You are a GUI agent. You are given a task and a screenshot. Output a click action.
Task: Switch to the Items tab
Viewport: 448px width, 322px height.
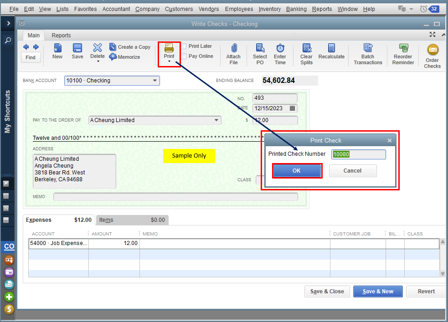(106, 220)
